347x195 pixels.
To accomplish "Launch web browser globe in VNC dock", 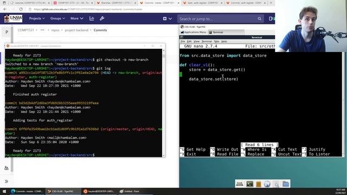I will pyautogui.click(x=267, y=184).
